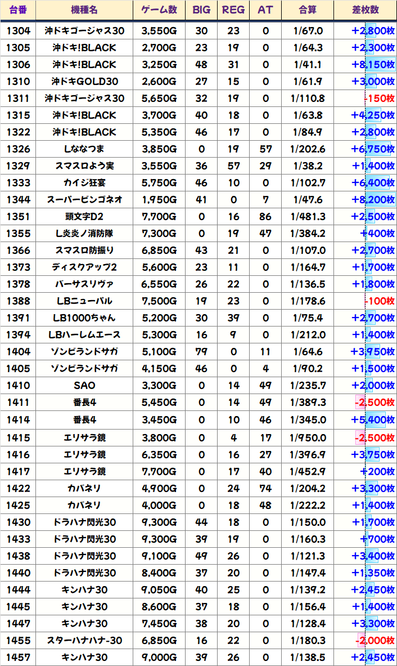Select machine number 1404
The width and height of the screenshot is (397, 666).
coord(18,352)
